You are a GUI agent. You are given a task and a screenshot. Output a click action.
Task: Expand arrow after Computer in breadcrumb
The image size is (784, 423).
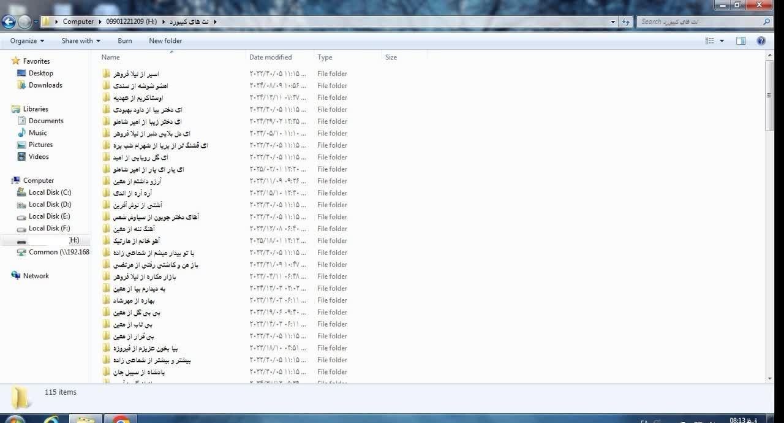click(x=100, y=21)
